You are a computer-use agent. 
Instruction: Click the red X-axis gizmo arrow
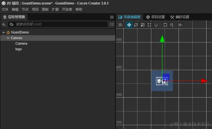point(204,81)
